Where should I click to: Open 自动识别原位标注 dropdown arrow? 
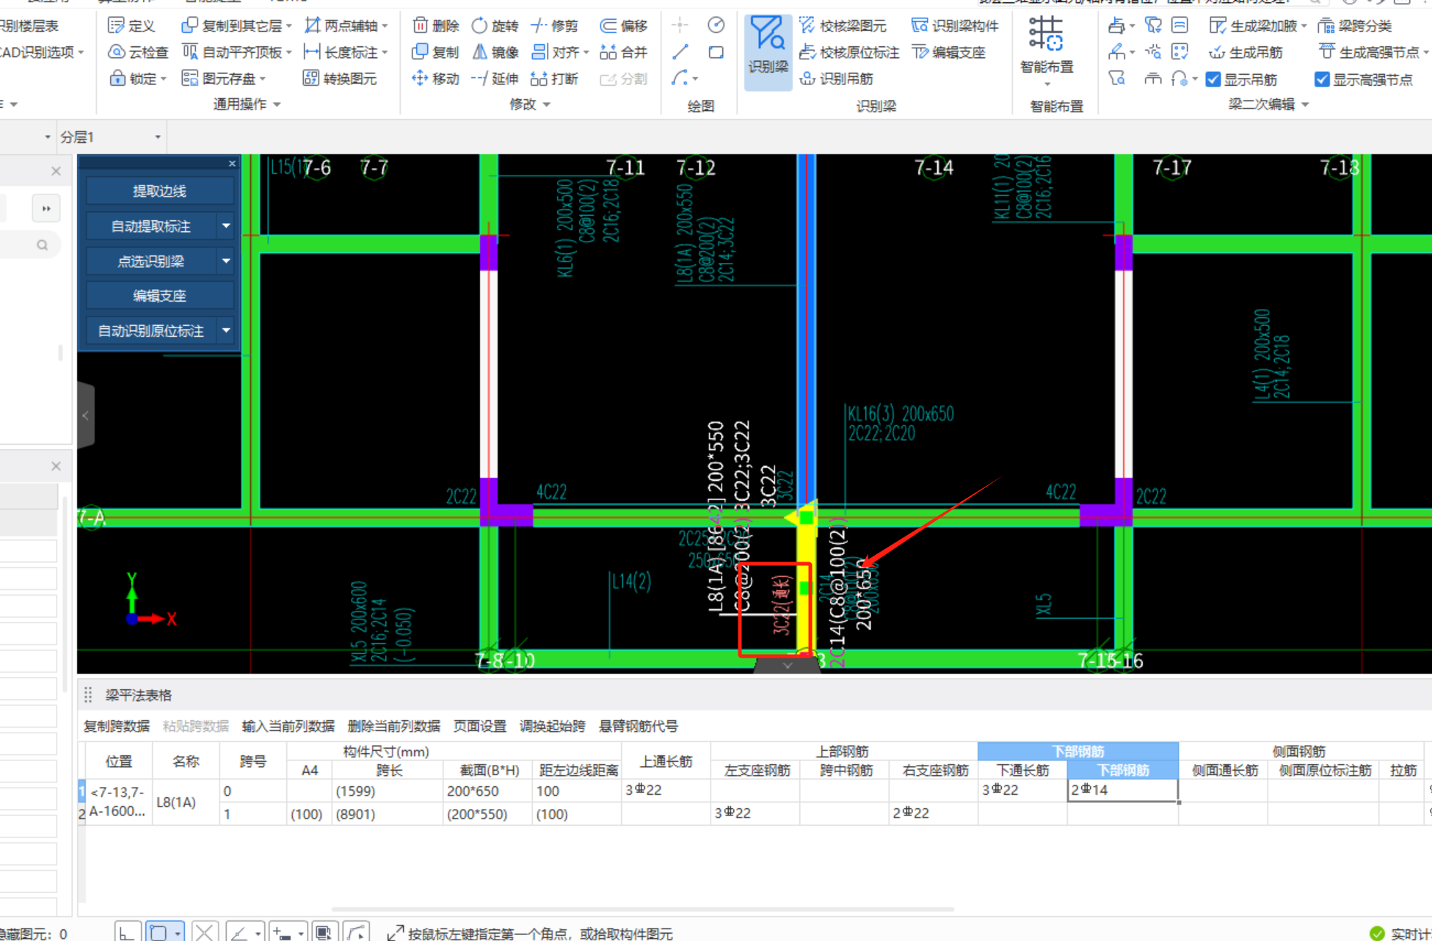[x=226, y=330]
